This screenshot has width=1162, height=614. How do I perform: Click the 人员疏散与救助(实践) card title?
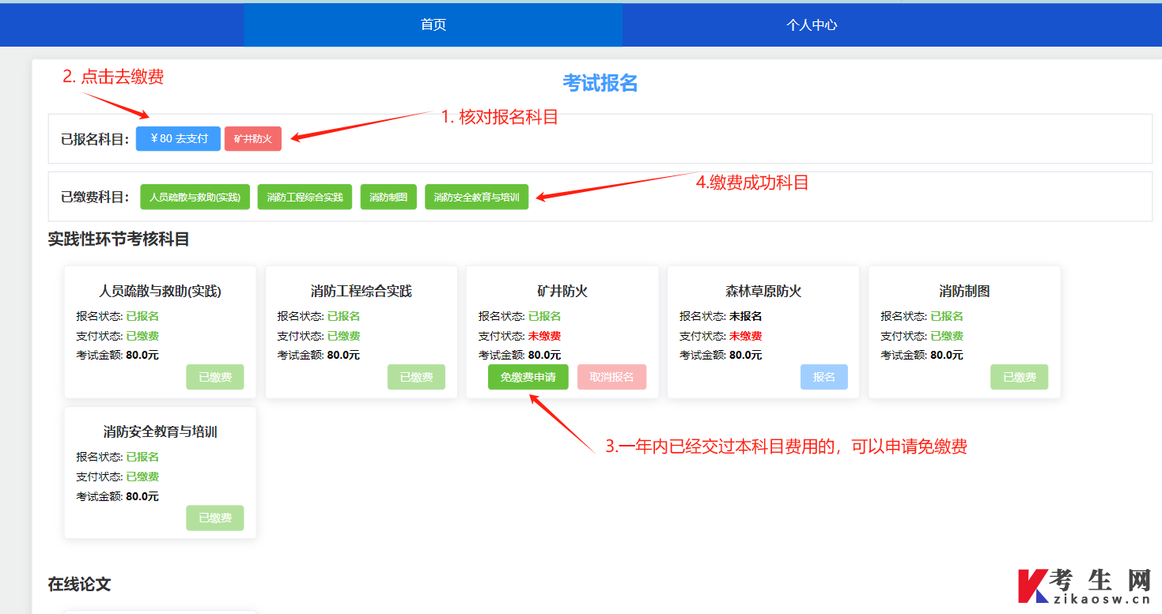(160, 291)
